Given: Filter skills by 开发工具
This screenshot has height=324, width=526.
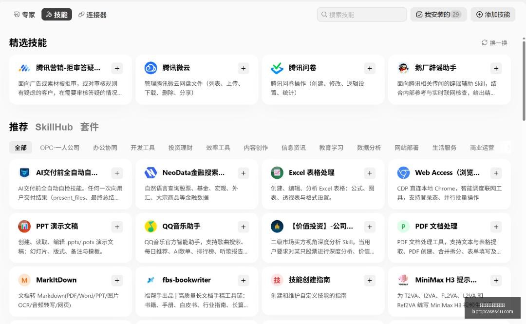Looking at the screenshot, I should 143,148.
